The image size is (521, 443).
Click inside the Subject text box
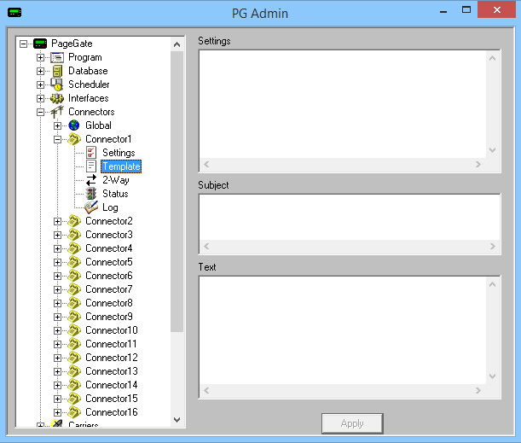(350, 218)
